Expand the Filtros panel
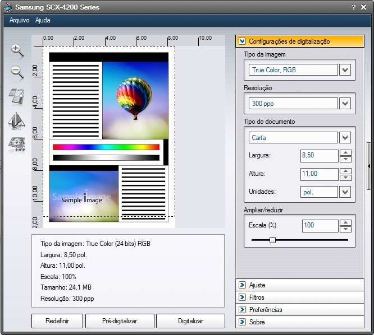The width and height of the screenshot is (374, 335). tap(300, 297)
